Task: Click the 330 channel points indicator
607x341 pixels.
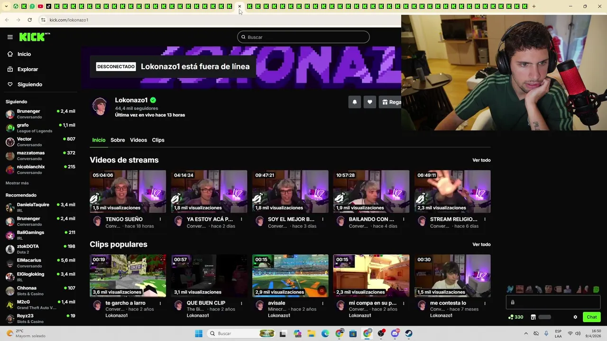Action: [x=515, y=317]
